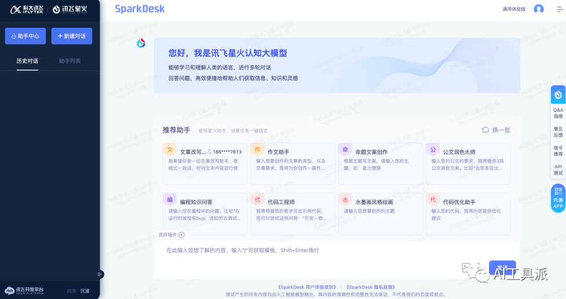This screenshot has height=299, width=566.
Task: Open the 代码优化助手 assistant title
Action: coord(459,202)
